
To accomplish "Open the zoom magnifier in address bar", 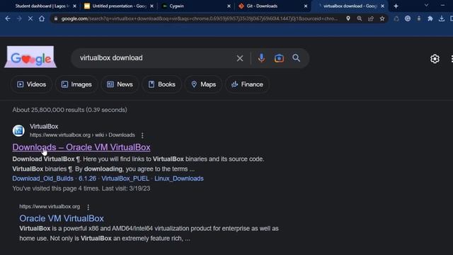I will point(360,18).
